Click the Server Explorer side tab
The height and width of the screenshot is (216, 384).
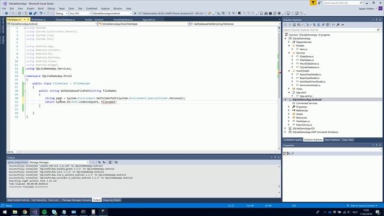tap(3, 25)
